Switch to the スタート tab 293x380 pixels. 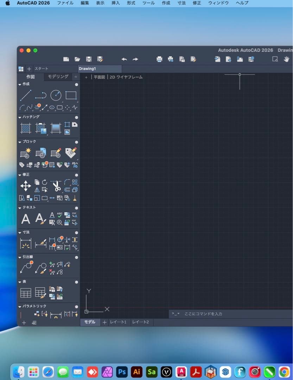[x=41, y=69]
